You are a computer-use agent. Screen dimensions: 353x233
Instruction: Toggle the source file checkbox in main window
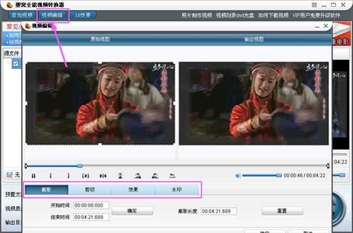click(16, 64)
